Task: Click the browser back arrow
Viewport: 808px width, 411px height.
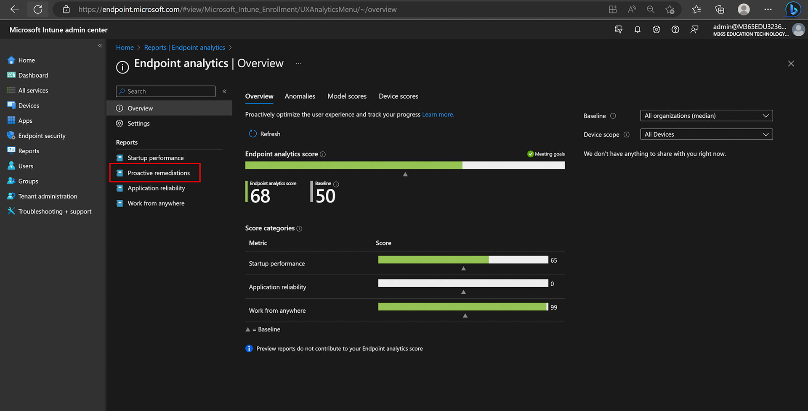Action: [x=15, y=9]
